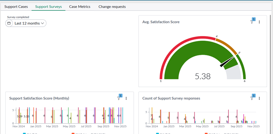Switch to the Support Cases tab
This screenshot has height=134, width=273.
click(x=16, y=7)
